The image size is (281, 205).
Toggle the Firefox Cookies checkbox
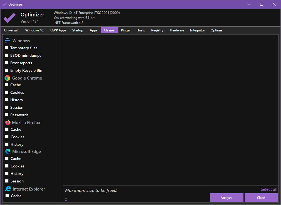pos(7,137)
